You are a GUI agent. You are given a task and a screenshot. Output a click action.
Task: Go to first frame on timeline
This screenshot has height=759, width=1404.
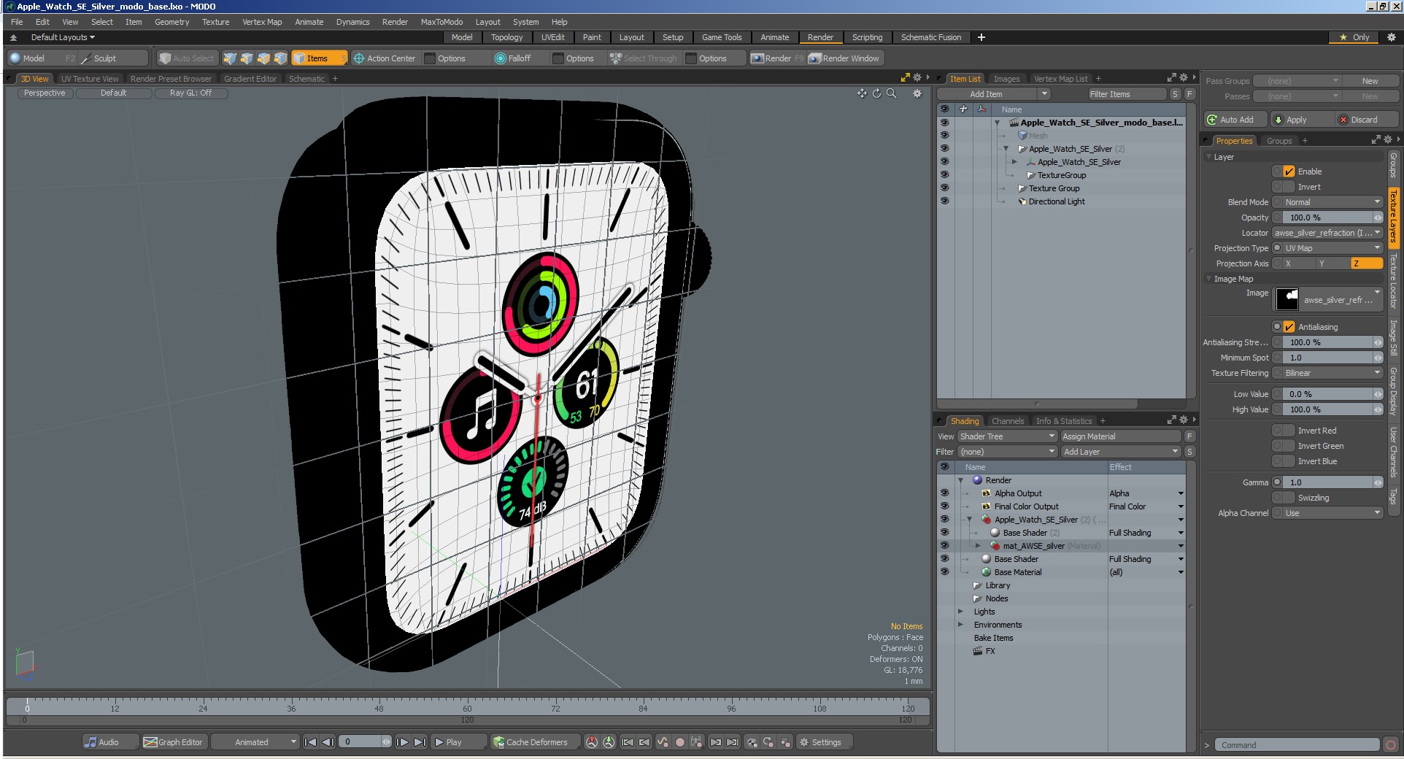pyautogui.click(x=310, y=742)
